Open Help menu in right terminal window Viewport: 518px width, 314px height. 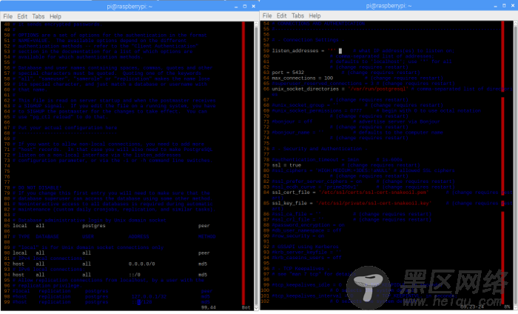[x=314, y=16]
